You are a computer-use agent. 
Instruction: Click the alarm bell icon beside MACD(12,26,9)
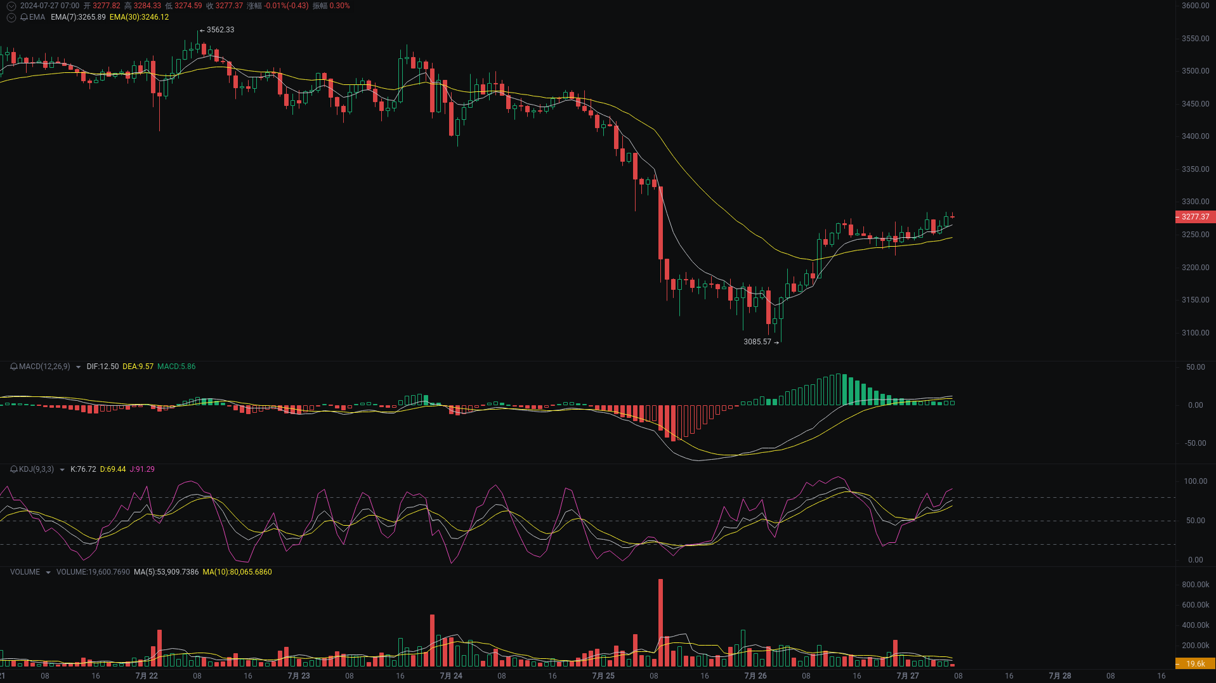13,367
